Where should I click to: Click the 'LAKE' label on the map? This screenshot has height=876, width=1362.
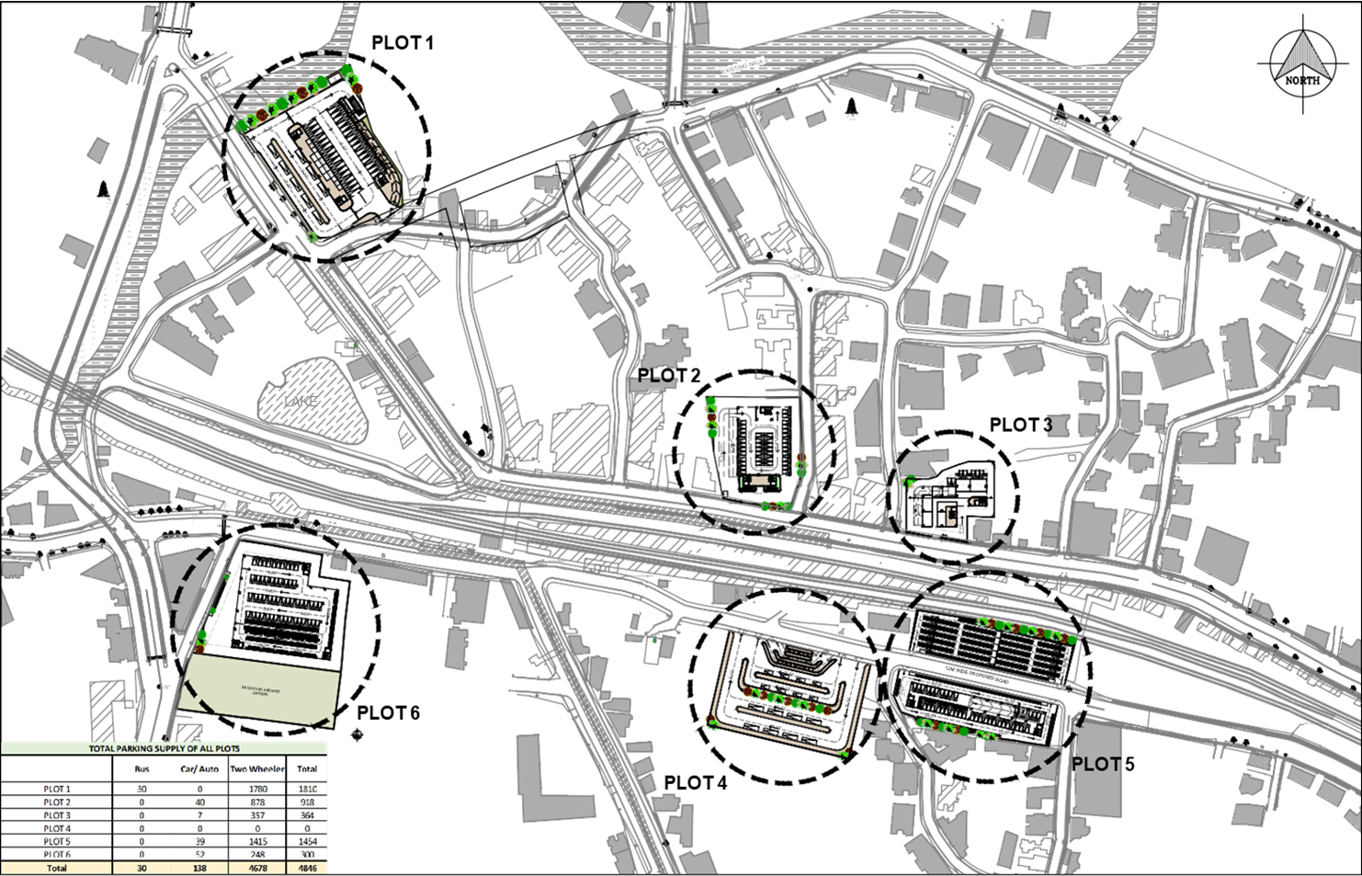click(x=301, y=402)
